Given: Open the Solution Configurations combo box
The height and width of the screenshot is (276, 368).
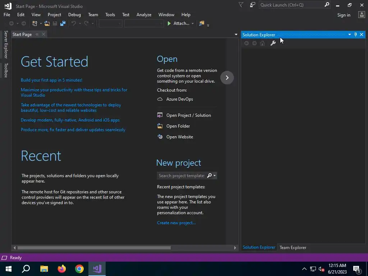Looking at the screenshot, I should pos(110,23).
